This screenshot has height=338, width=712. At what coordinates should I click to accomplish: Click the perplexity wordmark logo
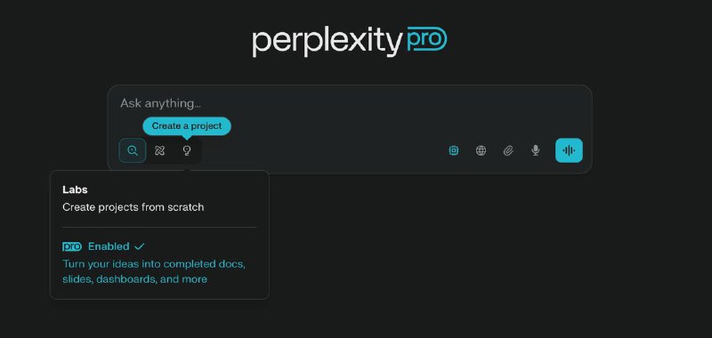click(x=328, y=42)
